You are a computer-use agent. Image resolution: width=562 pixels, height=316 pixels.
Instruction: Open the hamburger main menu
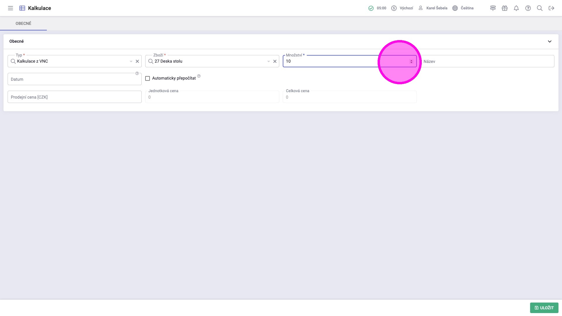[11, 8]
